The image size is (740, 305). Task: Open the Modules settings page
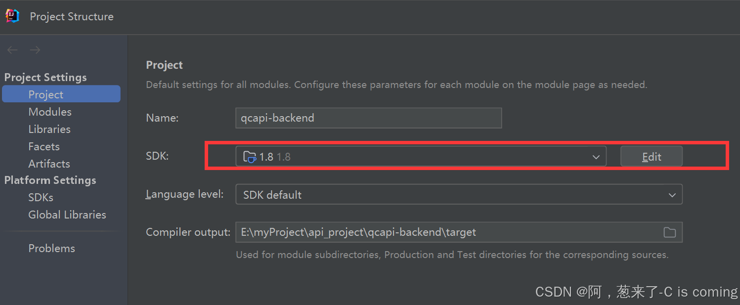[50, 112]
